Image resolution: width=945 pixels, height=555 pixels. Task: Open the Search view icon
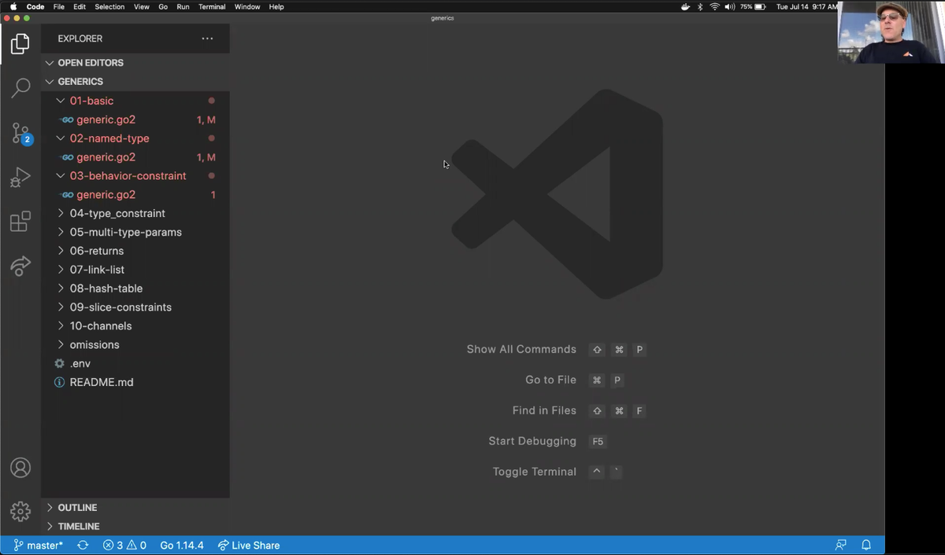(20, 88)
